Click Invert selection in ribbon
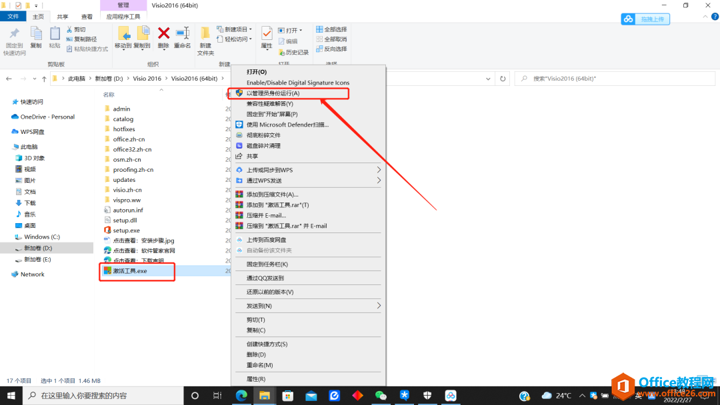The image size is (720, 405). coord(331,49)
